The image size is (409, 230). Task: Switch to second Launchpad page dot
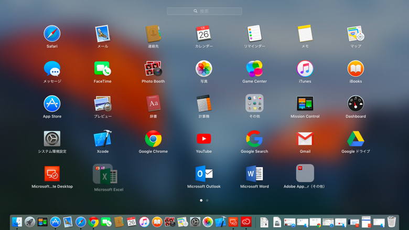tap(207, 201)
